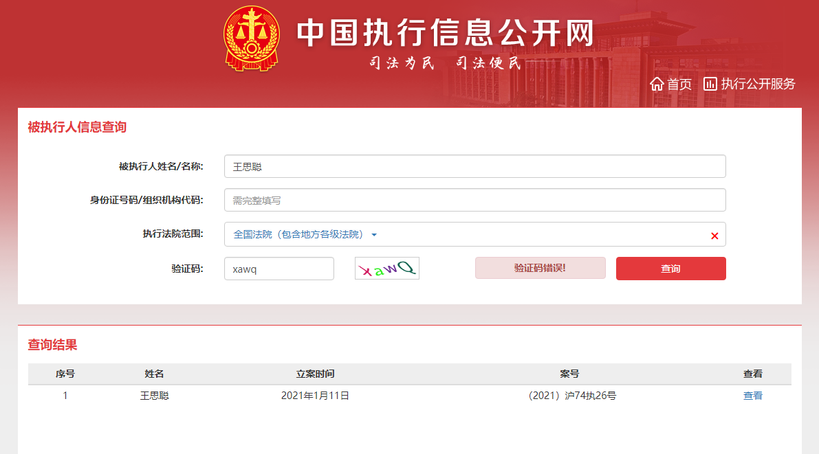The width and height of the screenshot is (819, 454).
Task: Click the 立案时间 column header
Action: pos(315,374)
